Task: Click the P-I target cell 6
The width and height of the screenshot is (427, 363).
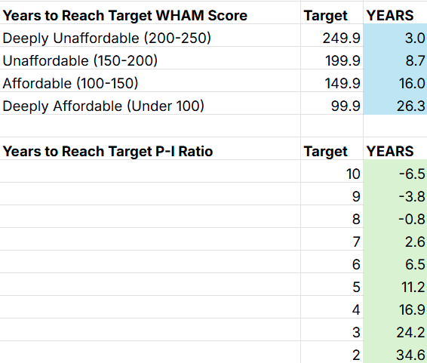Action: [332, 261]
